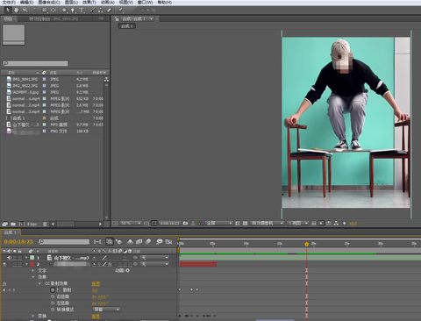This screenshot has width=421, height=321.
Task: Click the 0:00:18:23 timecode in timeline
Action: (x=18, y=242)
